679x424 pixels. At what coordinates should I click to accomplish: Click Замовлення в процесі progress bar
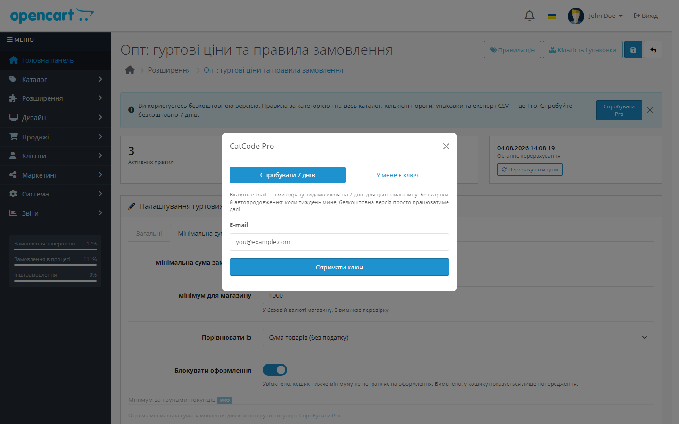click(x=55, y=265)
